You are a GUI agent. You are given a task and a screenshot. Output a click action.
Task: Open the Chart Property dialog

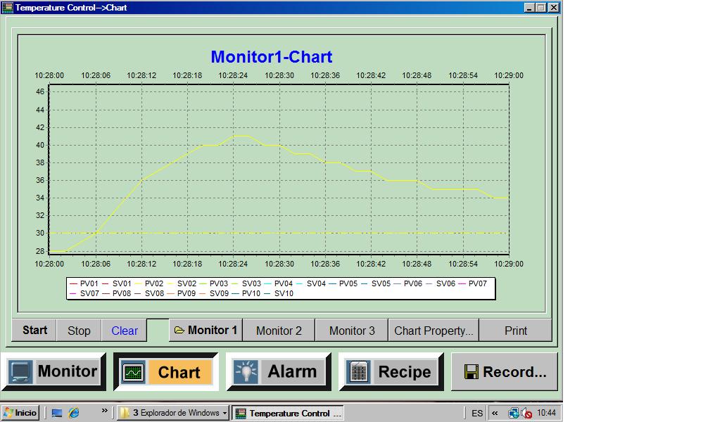[434, 331]
